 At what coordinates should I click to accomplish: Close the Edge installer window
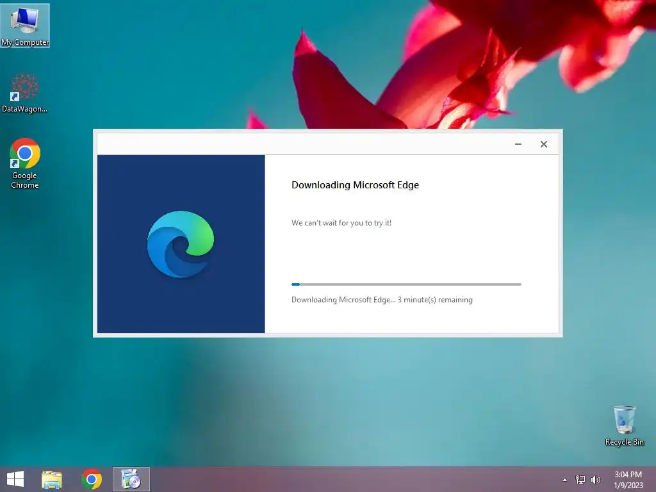click(x=543, y=144)
